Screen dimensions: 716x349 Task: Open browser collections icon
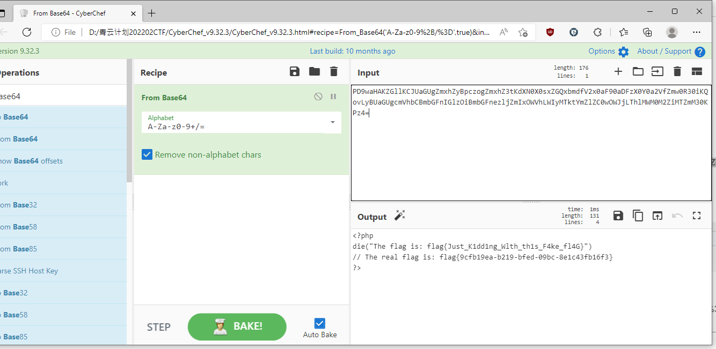(647, 32)
